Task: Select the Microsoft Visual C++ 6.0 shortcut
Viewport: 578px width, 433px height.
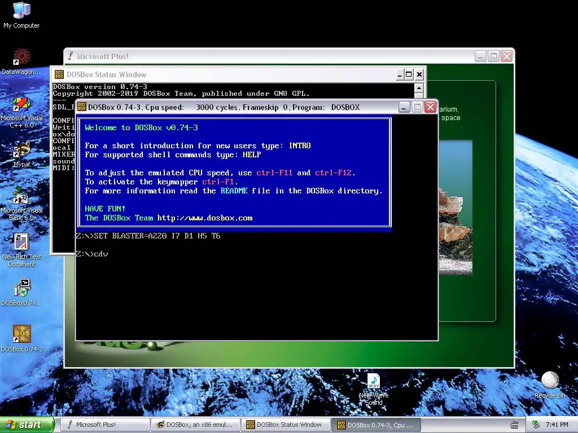Action: click(x=21, y=112)
